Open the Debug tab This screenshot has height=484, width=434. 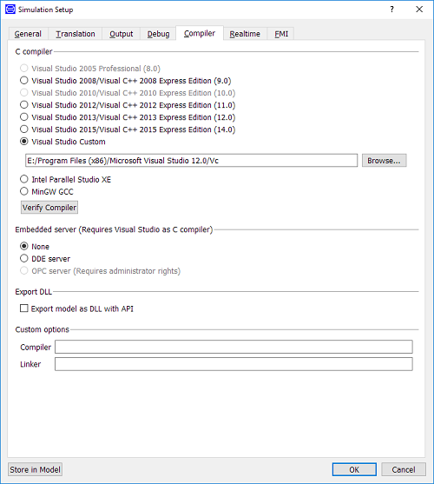pos(158,34)
